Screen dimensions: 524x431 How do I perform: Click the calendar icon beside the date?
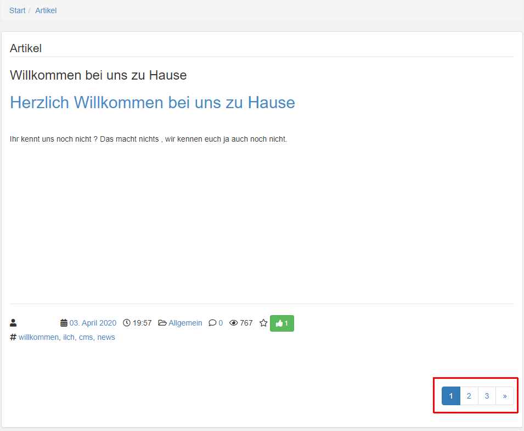[64, 323]
